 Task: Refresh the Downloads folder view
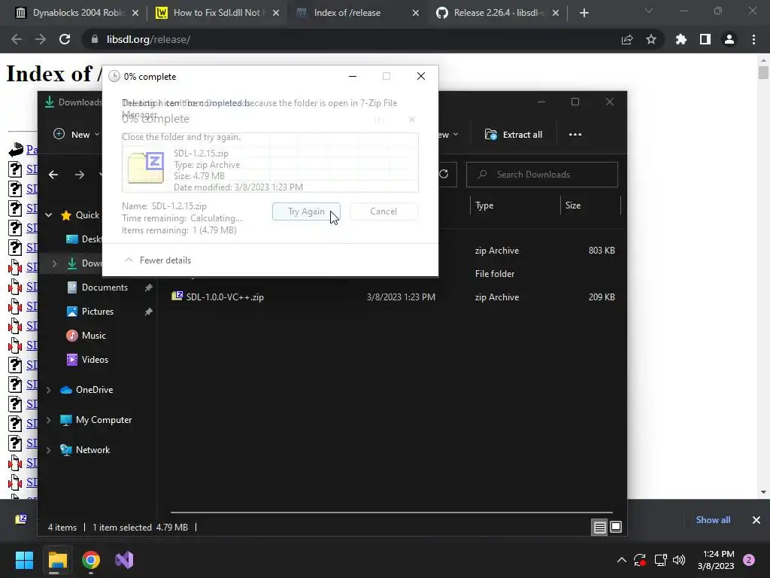[444, 175]
